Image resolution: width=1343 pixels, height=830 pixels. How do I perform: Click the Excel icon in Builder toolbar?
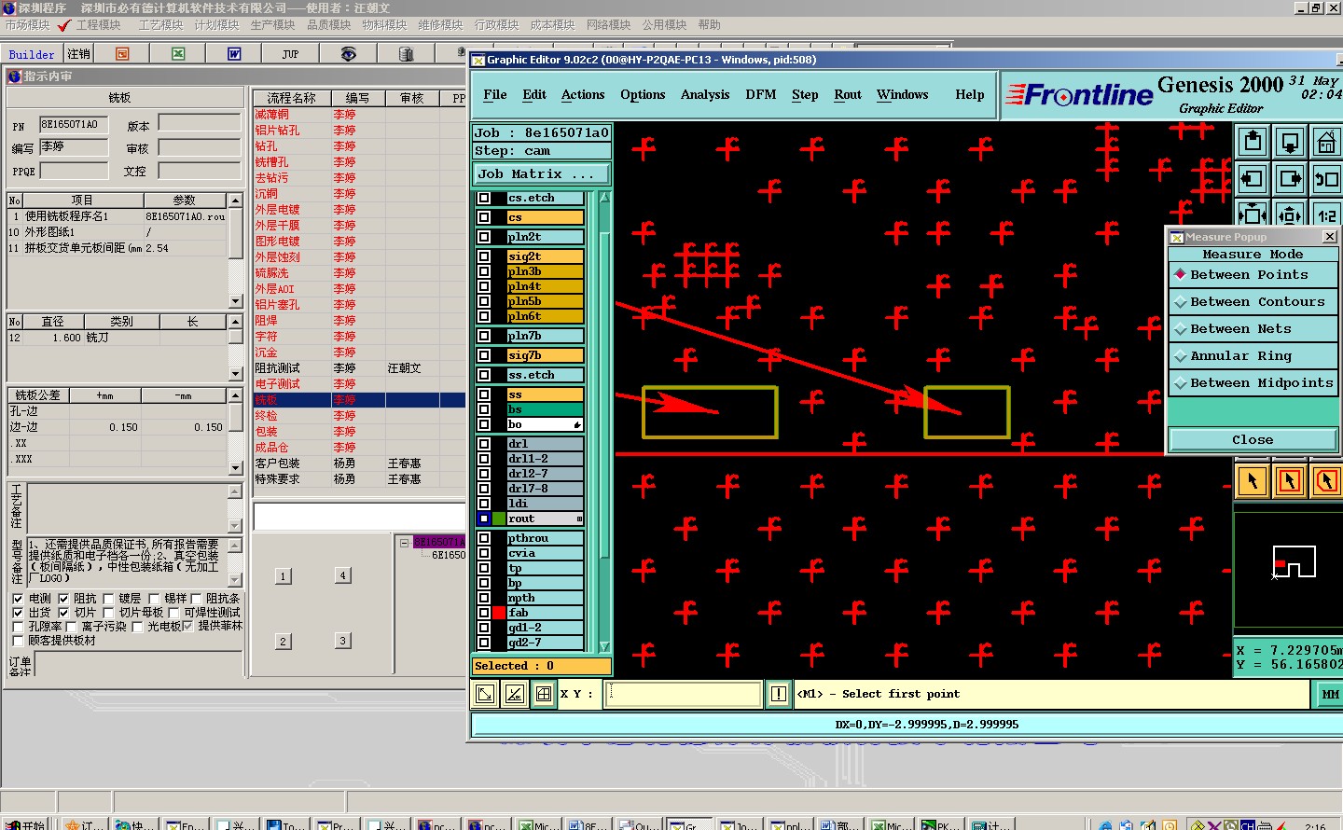tap(178, 54)
